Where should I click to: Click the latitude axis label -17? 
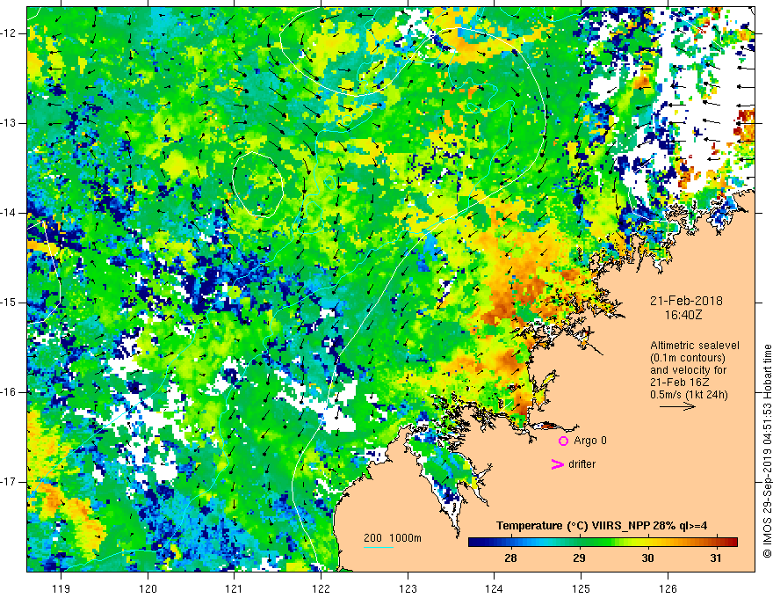coord(9,482)
